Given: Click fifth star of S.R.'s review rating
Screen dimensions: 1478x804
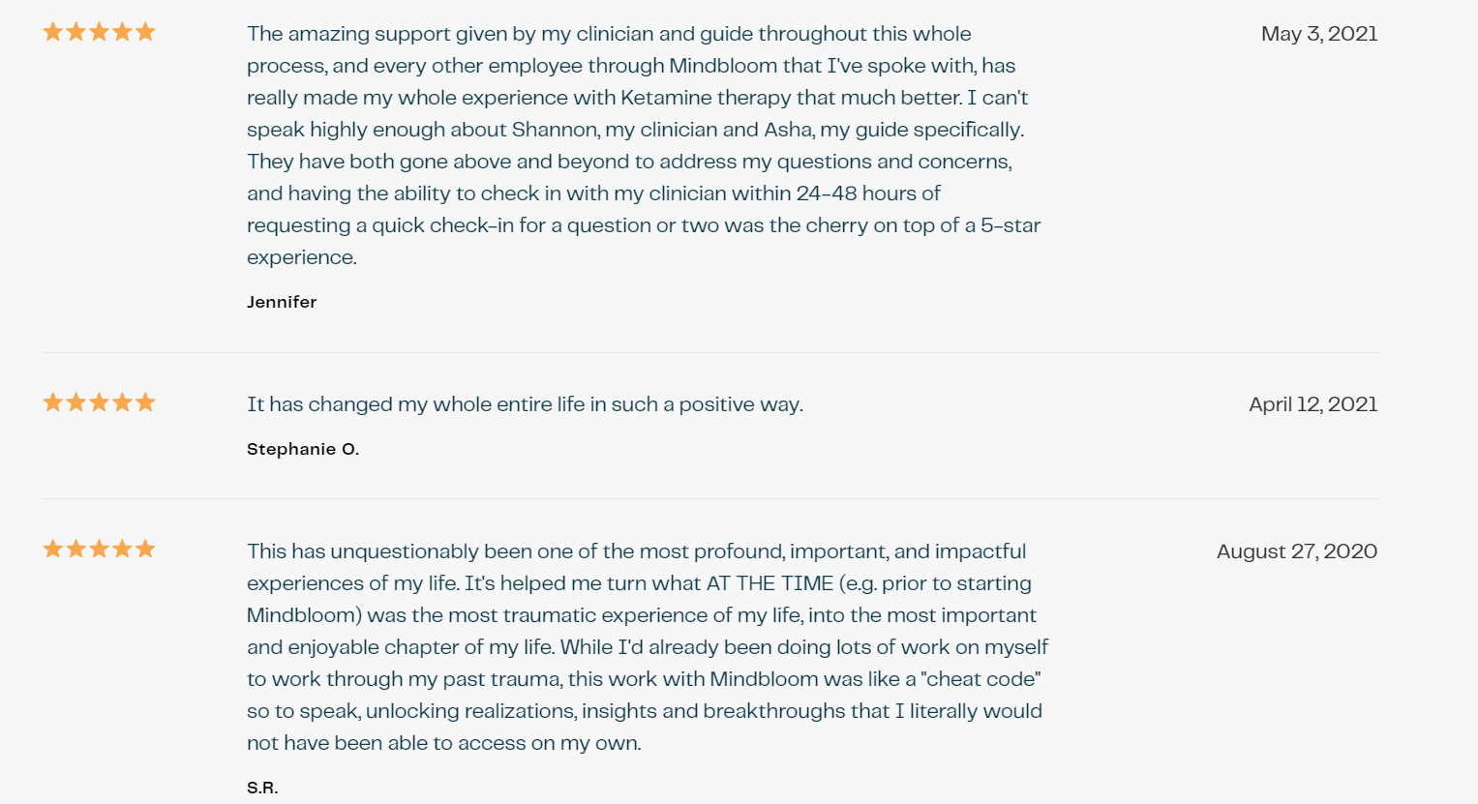Looking at the screenshot, I should (145, 550).
